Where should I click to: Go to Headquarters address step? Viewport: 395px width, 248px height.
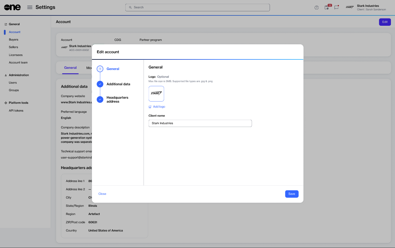tap(117, 99)
